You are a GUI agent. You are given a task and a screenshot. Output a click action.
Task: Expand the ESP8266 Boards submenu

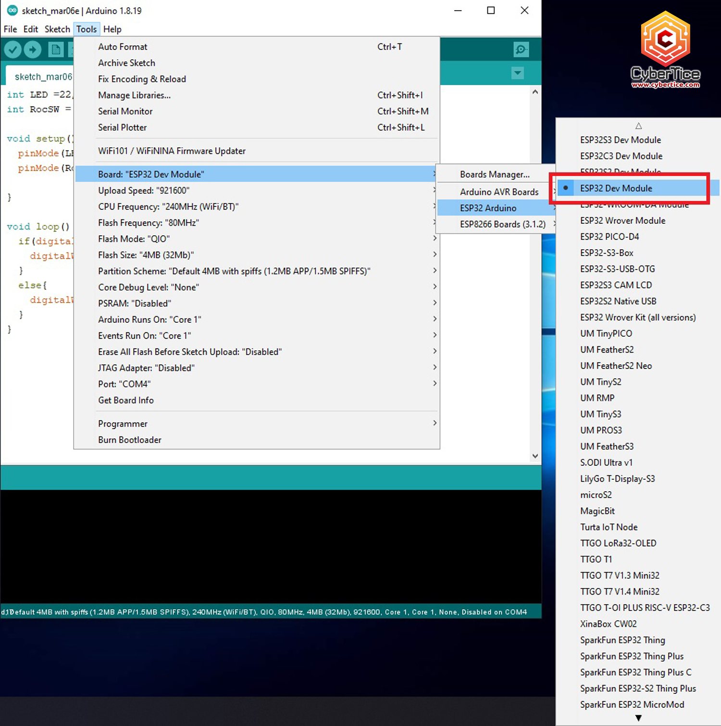pyautogui.click(x=503, y=224)
